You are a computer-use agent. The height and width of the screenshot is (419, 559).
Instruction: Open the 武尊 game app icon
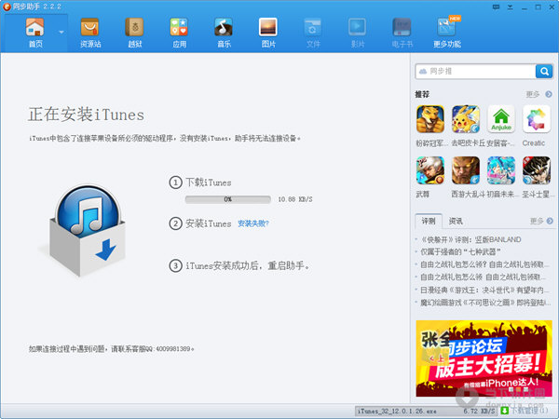pos(429,170)
